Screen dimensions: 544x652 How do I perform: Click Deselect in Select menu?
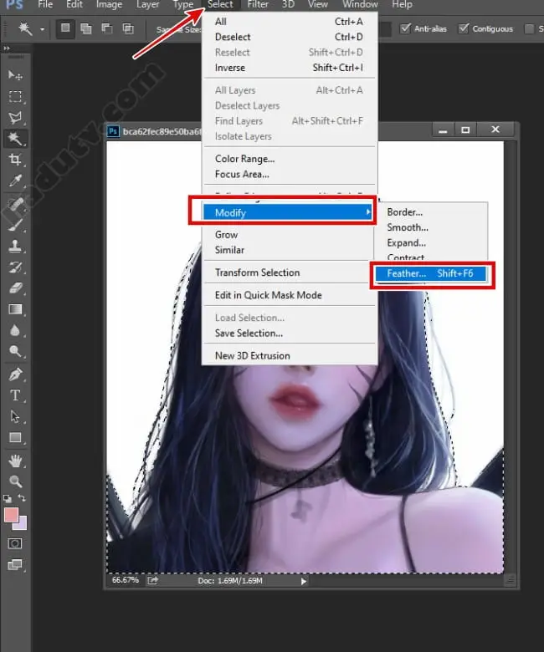(x=289, y=37)
